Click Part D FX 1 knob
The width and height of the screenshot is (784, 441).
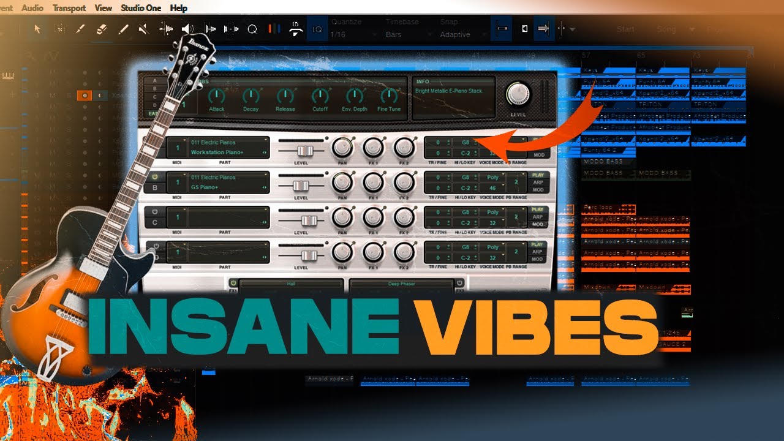click(x=373, y=252)
